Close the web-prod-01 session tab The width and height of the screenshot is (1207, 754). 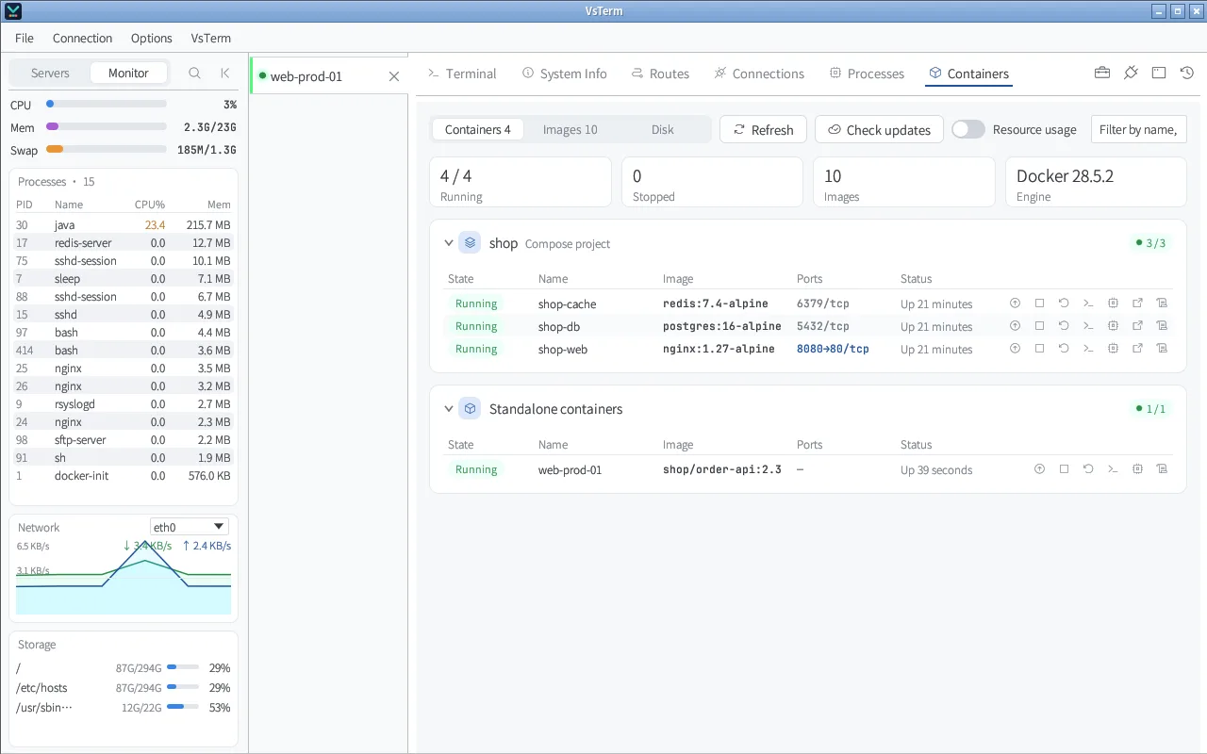[394, 76]
